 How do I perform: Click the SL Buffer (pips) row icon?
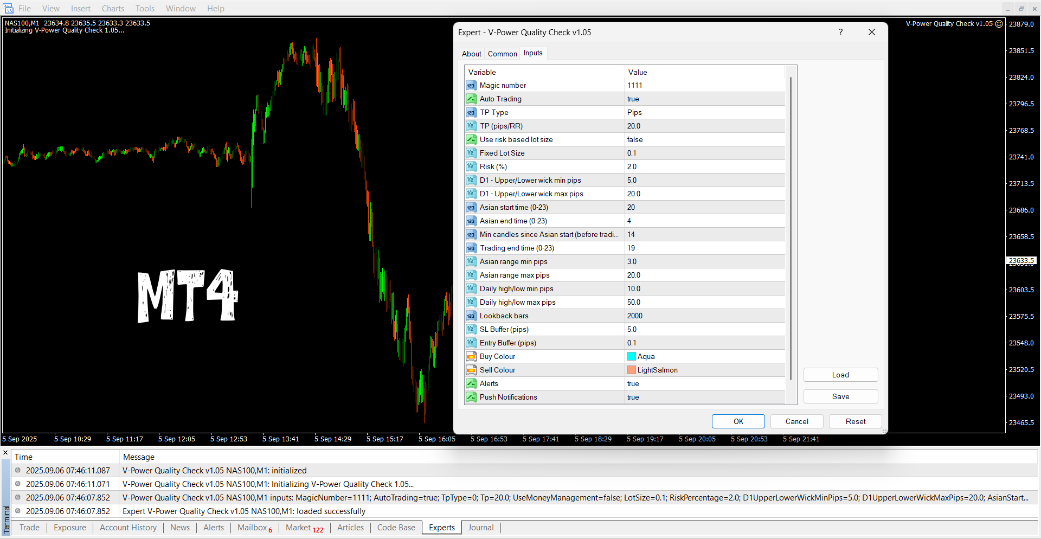471,329
